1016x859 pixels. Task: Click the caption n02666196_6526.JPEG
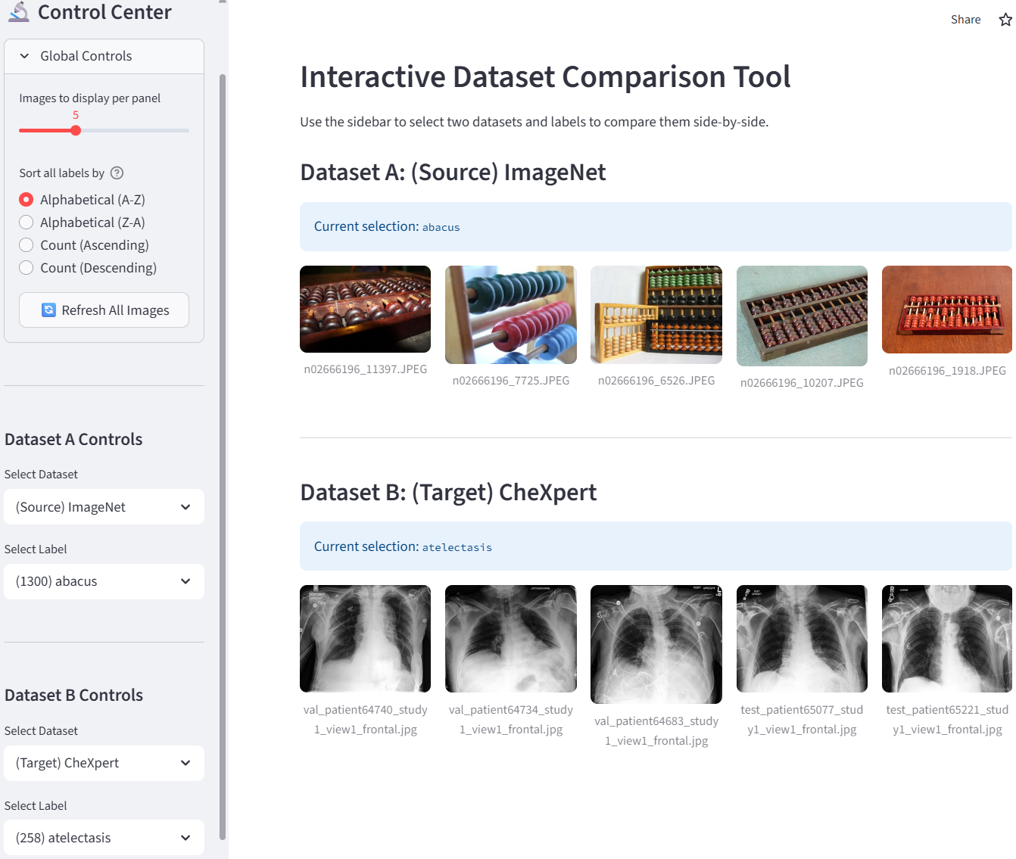coord(656,381)
